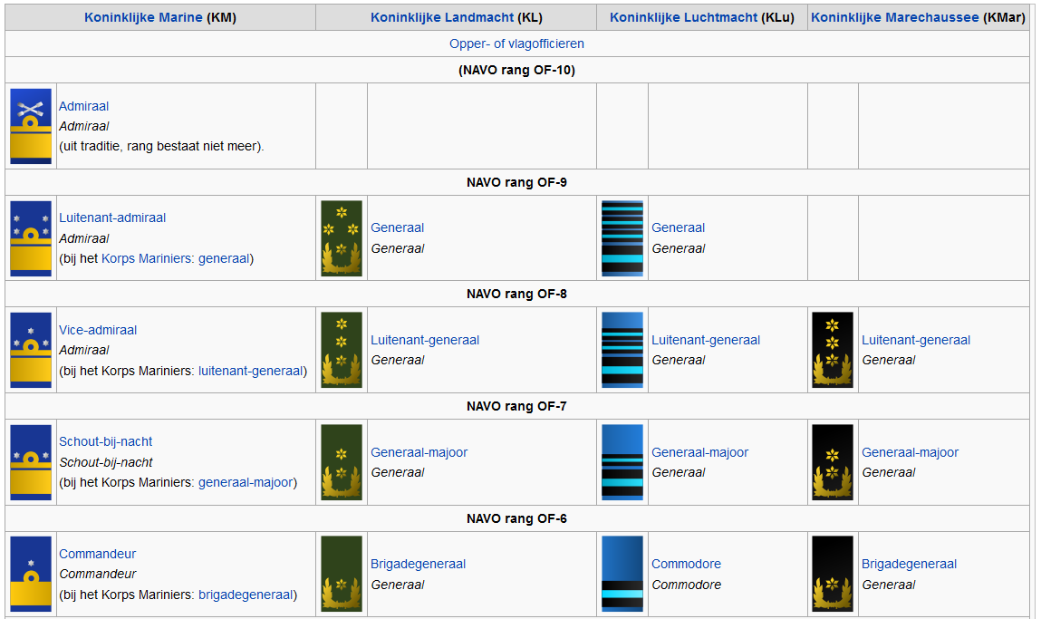
Task: Open Landmacht Generaal-majoor insignia image
Action: (342, 462)
